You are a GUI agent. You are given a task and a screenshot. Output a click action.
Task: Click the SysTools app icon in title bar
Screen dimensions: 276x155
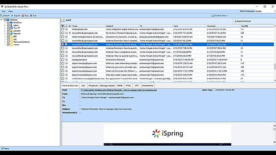click(x=2, y=6)
